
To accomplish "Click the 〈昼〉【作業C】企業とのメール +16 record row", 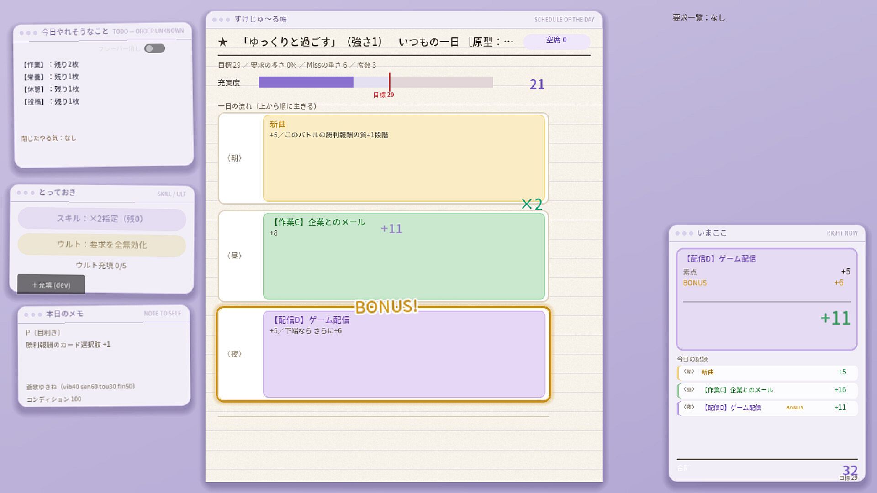I will [767, 390].
